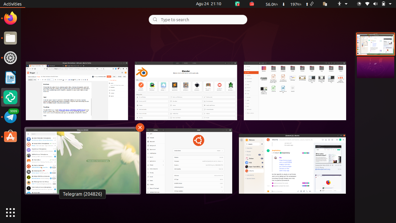The height and width of the screenshot is (223, 396).
Task: Click the attachment paperclip in Element's message bar
Action: (x=298, y=191)
